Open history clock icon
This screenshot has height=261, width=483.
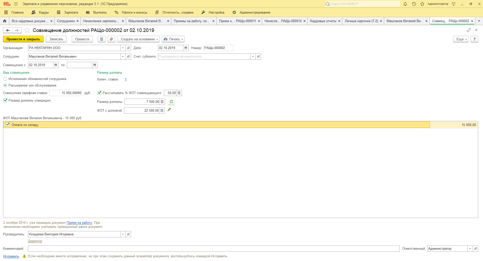tap(414, 4)
